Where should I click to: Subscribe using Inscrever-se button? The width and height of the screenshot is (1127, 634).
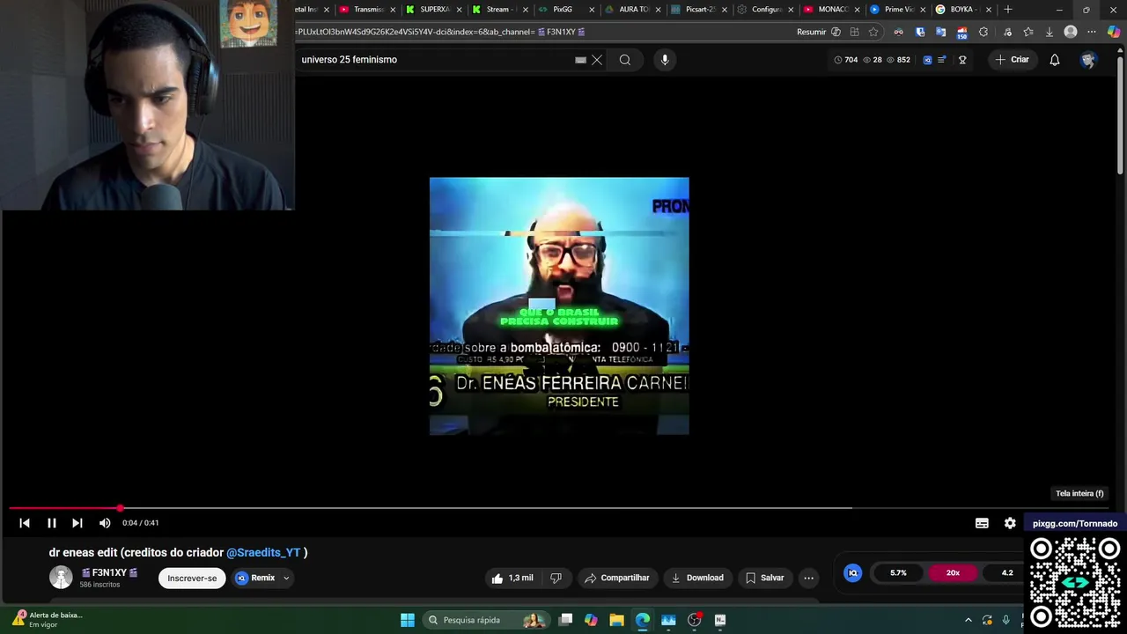point(192,579)
